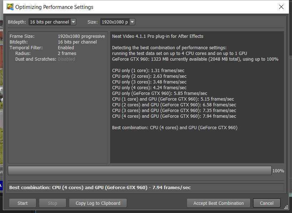Screen dimensions: 292x213
Task: Click 'CPU (3 cores) and GPU' 7.35 line
Action: (174, 111)
